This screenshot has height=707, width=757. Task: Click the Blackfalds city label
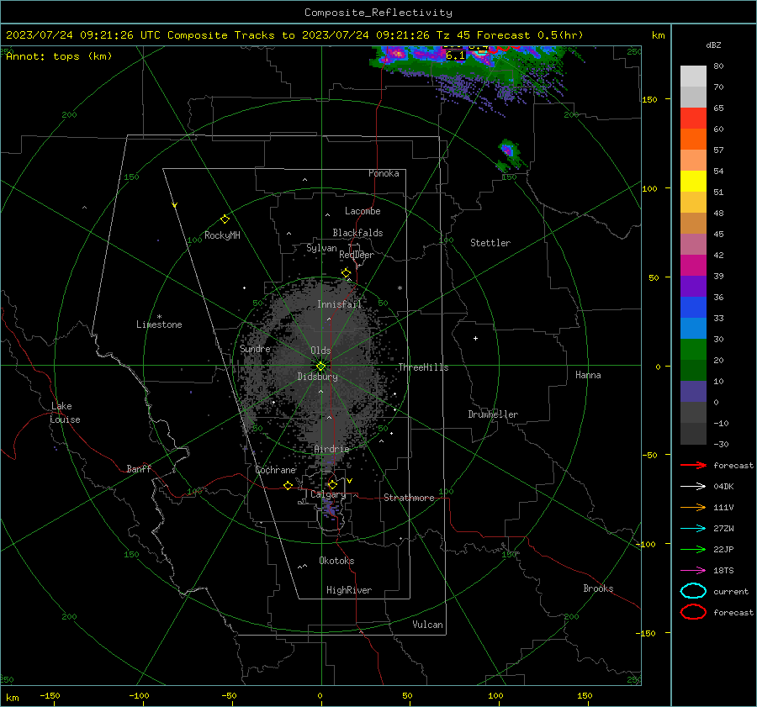point(357,233)
